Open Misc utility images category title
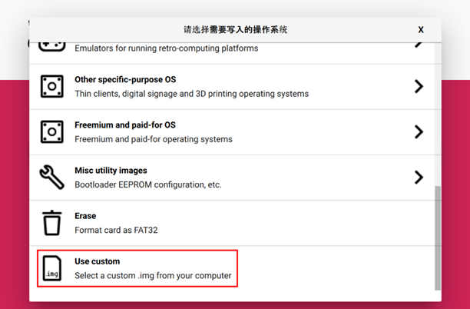470x309 pixels. click(x=111, y=171)
